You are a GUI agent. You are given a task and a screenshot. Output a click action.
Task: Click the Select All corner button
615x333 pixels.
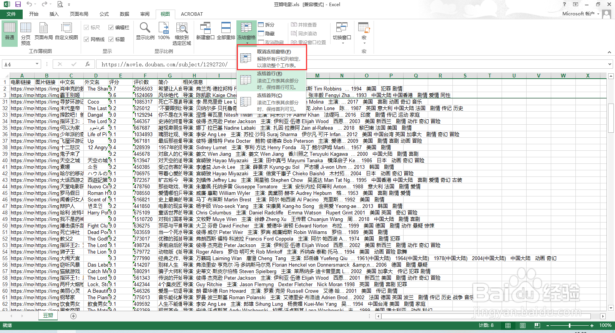[x=5, y=76]
